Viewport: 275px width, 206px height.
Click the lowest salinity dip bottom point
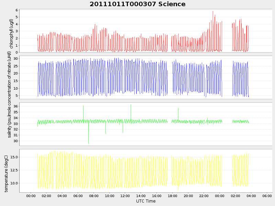click(x=88, y=144)
